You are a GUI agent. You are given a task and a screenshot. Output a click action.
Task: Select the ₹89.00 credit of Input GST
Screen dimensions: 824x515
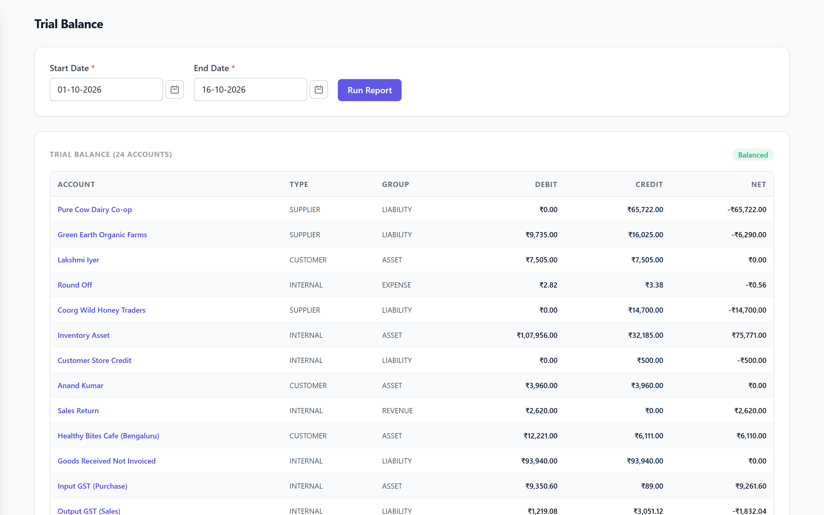[x=652, y=486]
